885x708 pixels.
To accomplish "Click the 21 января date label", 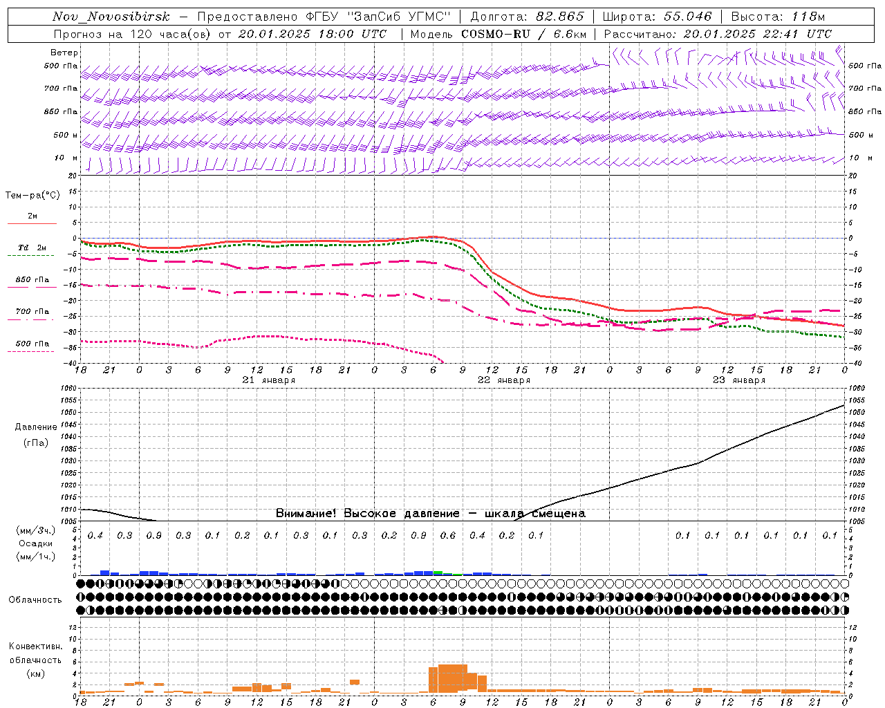I will point(269,380).
